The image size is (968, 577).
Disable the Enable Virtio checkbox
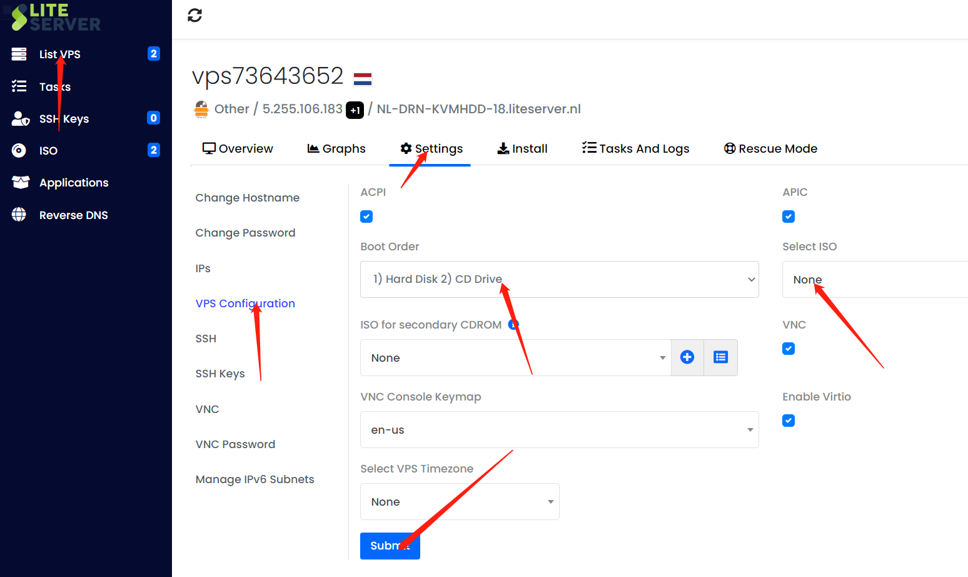point(789,420)
